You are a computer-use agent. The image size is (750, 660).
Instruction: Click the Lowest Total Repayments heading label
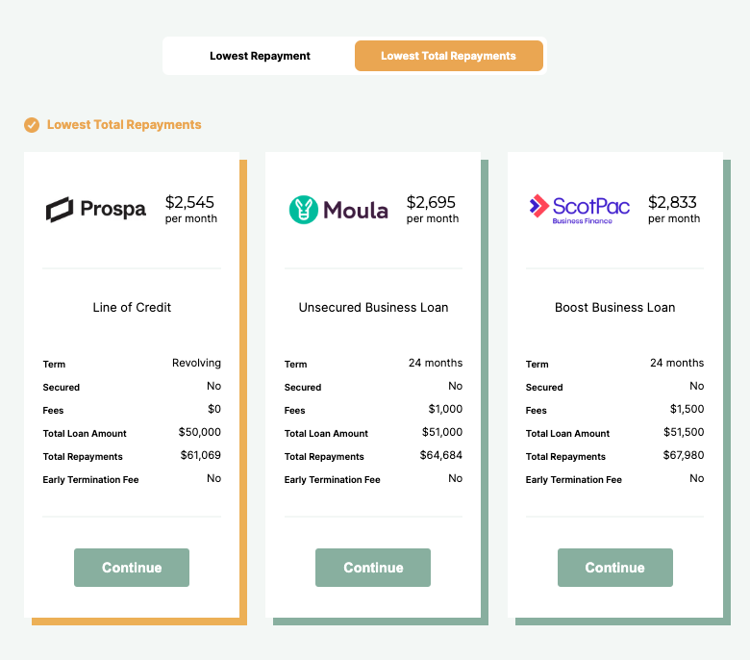[x=124, y=125]
